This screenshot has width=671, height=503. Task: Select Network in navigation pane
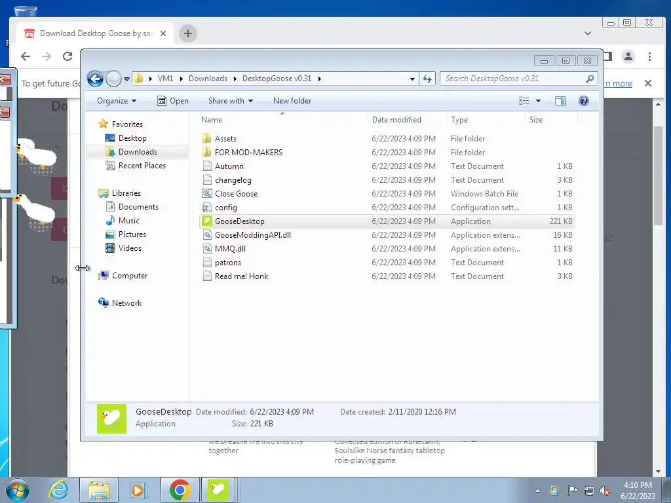[126, 303]
